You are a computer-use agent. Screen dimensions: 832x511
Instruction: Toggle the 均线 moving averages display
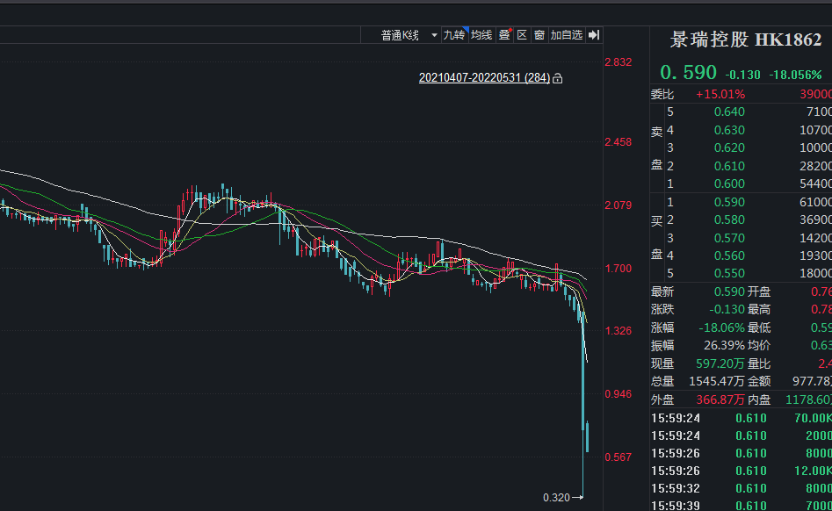point(481,35)
